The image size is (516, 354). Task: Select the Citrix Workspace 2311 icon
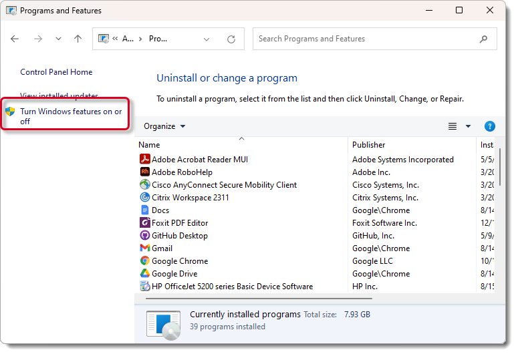pos(144,198)
